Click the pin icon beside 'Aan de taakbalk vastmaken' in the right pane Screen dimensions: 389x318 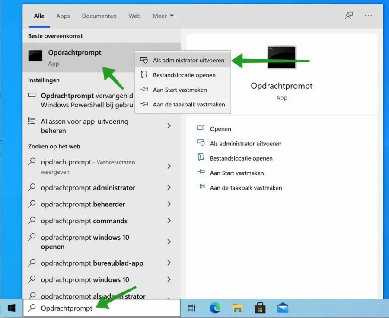tap(201, 186)
